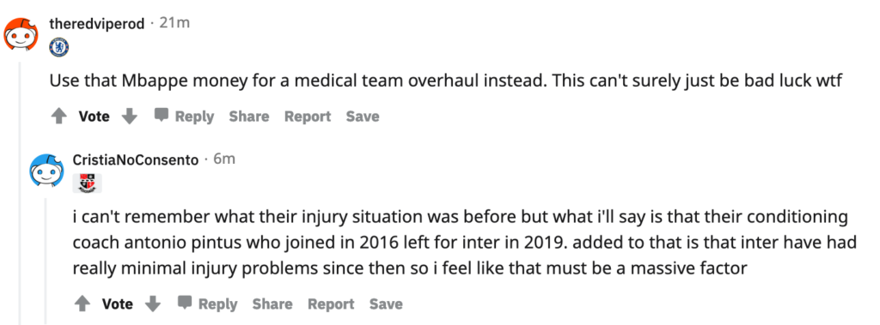Screen dimensions: 880x325
Task: Downvote CristiaNoConsento's reply
Action: click(153, 304)
